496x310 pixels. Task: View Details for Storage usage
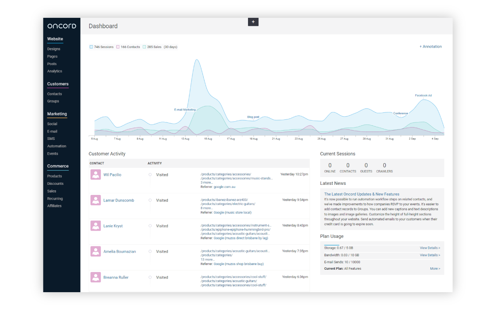coord(430,248)
